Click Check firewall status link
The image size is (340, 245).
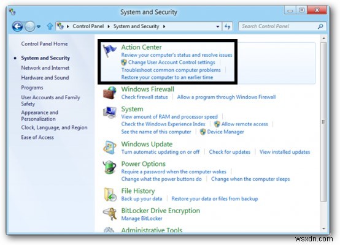coord(144,97)
